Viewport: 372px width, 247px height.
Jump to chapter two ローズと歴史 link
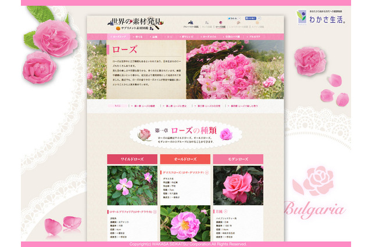[x=175, y=106]
